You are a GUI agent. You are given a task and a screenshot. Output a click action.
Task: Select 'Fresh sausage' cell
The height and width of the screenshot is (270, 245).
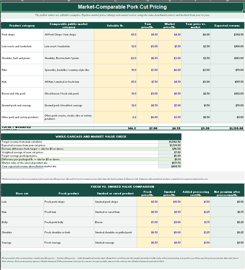pyautogui.click(x=69, y=243)
